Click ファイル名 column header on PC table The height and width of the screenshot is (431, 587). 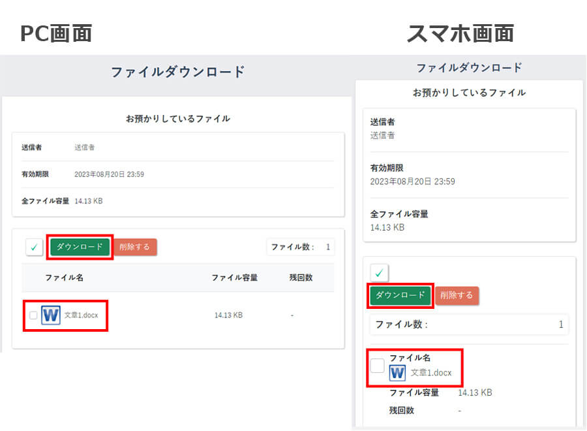[65, 278]
